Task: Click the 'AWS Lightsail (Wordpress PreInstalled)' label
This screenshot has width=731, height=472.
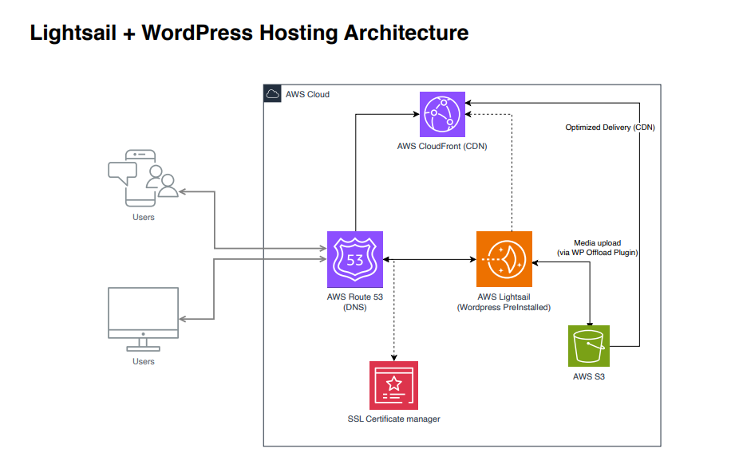Action: 504,302
